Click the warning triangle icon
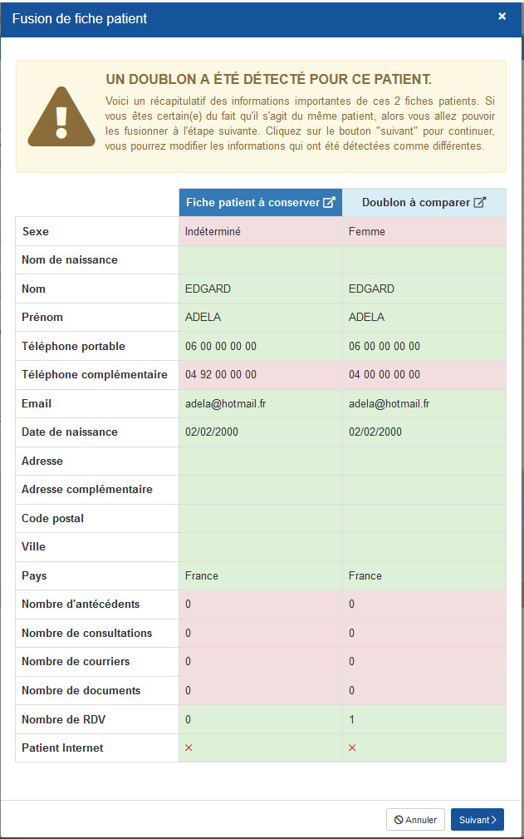Screen dimensions: 524x839 (61, 116)
